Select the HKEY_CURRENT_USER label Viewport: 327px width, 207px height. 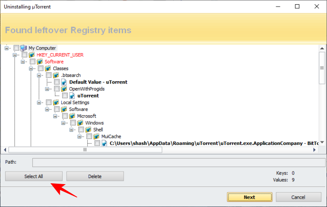60,55
